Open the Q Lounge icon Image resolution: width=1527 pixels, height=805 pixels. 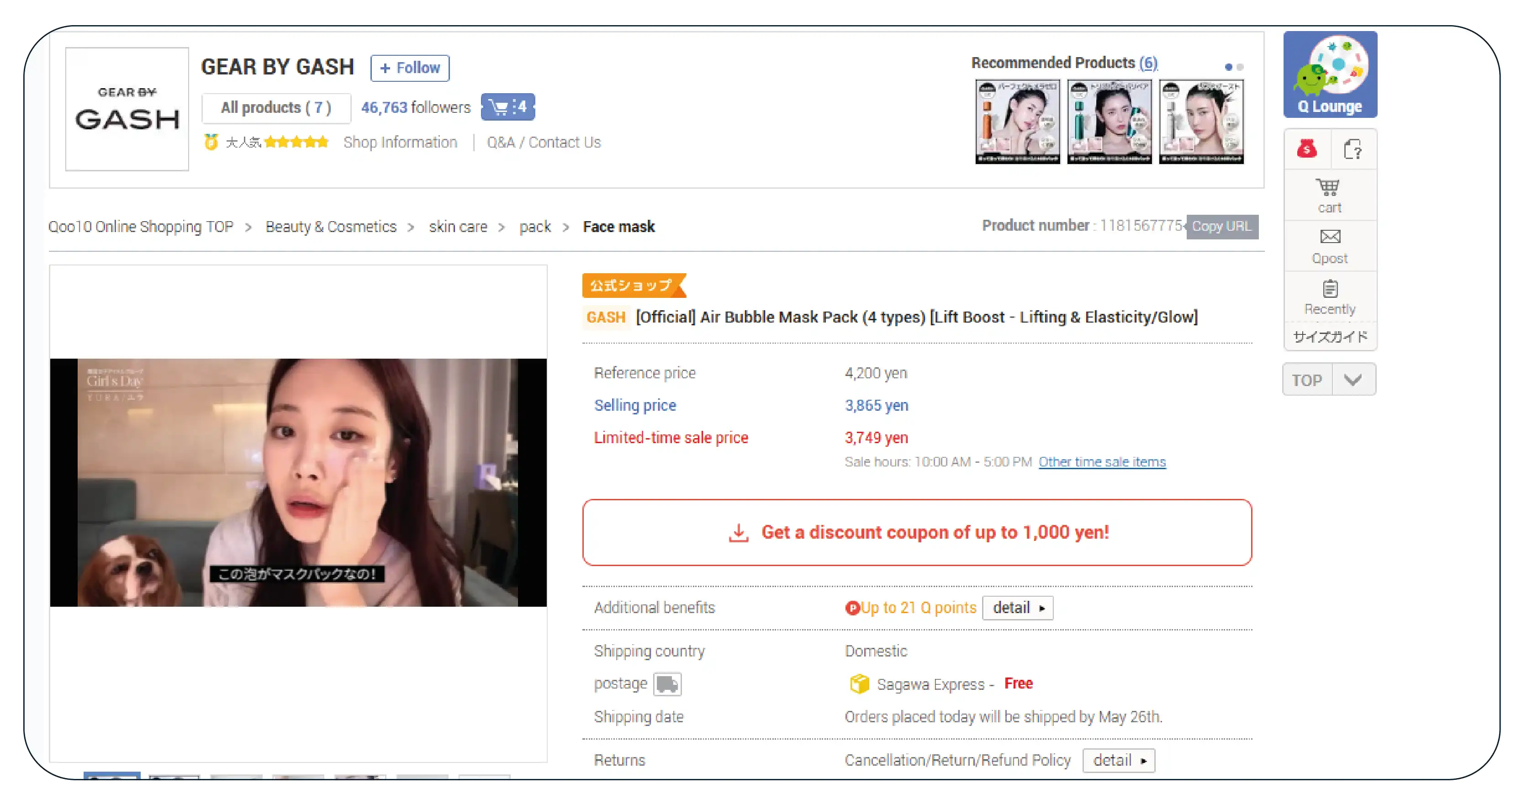coord(1330,74)
